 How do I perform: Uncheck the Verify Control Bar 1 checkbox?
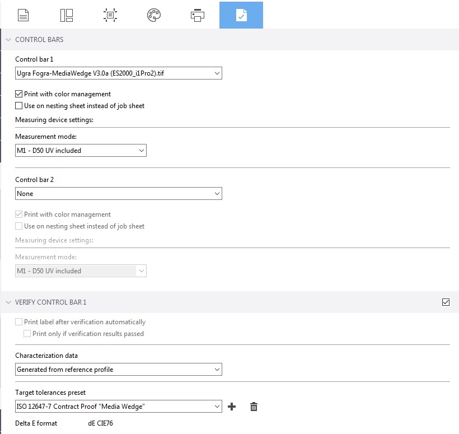446,302
